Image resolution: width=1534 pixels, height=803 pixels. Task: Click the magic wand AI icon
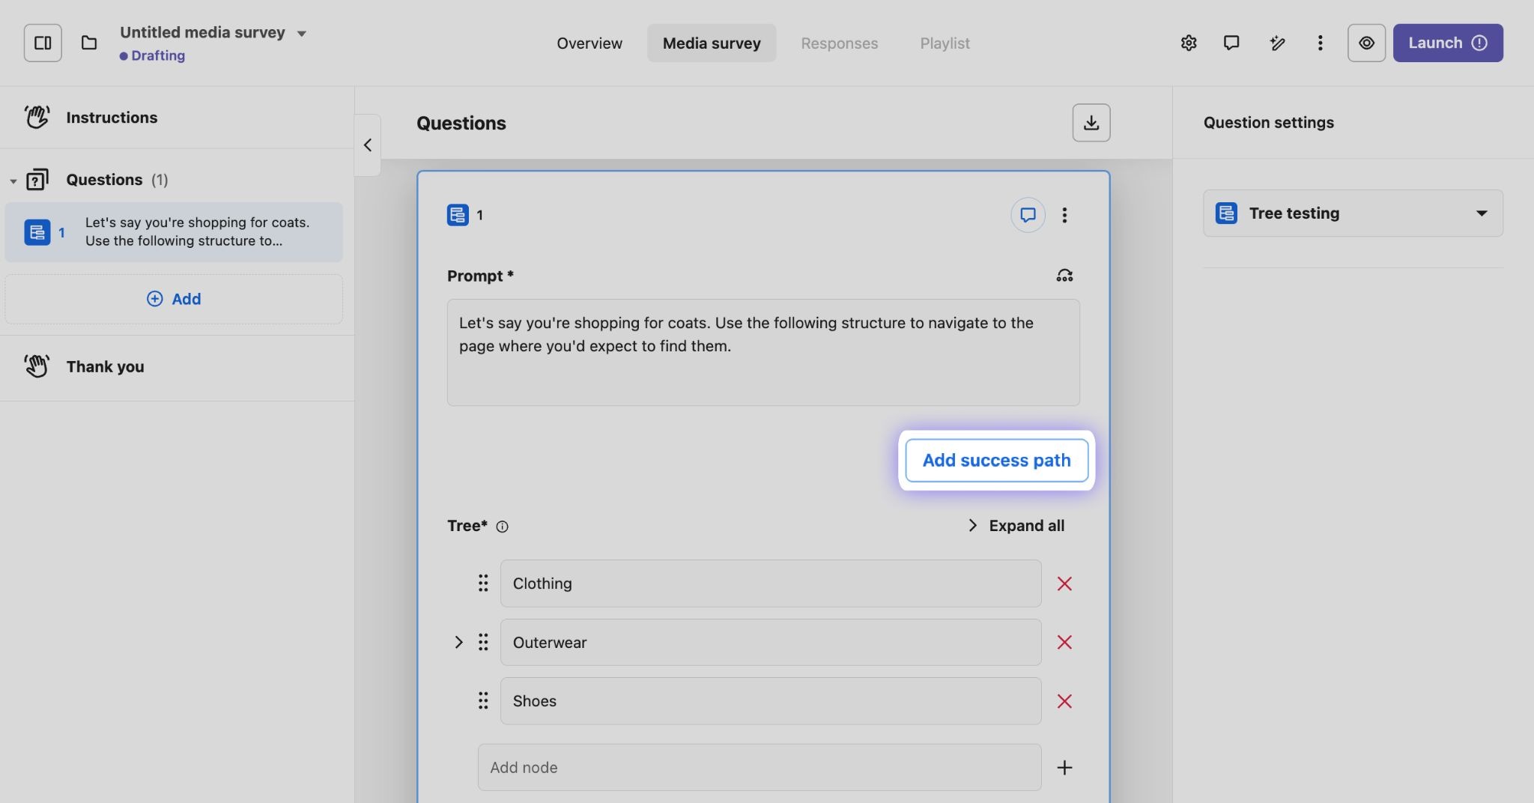coord(1277,43)
